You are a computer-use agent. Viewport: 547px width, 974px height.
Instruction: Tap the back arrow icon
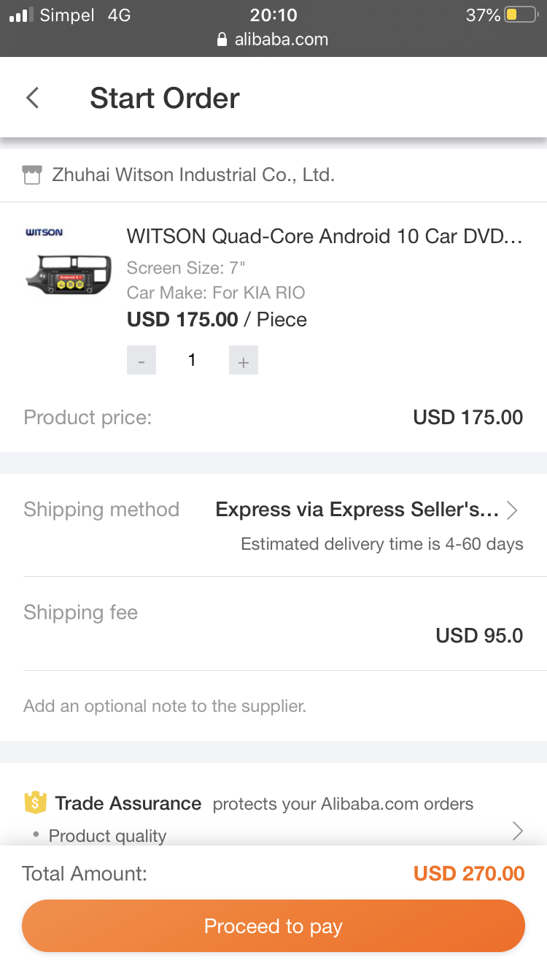[33, 98]
